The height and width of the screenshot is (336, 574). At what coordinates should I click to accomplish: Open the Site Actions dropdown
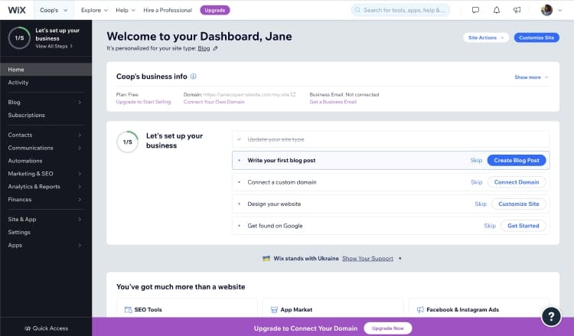coord(485,38)
